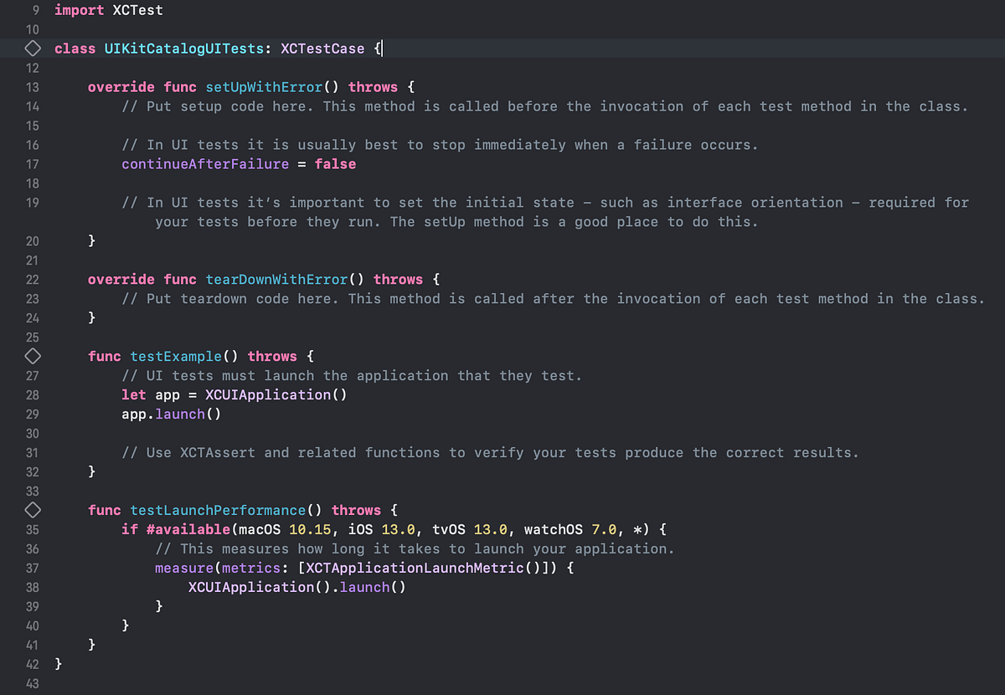Click line number 13 in the gutter
1005x695 pixels.
click(x=32, y=87)
